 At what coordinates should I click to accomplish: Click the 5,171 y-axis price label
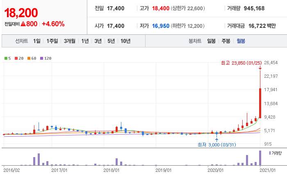[x=269, y=130]
